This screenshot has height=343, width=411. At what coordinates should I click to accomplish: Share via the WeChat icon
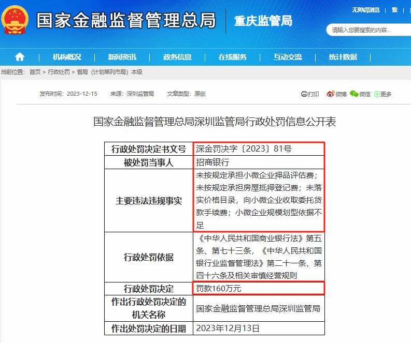[354, 94]
